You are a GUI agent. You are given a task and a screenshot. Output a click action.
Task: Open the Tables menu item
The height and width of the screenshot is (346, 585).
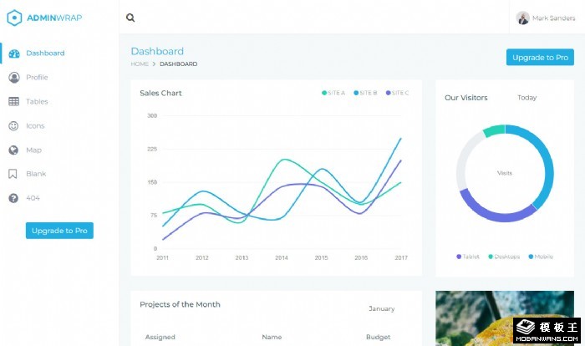click(x=37, y=102)
